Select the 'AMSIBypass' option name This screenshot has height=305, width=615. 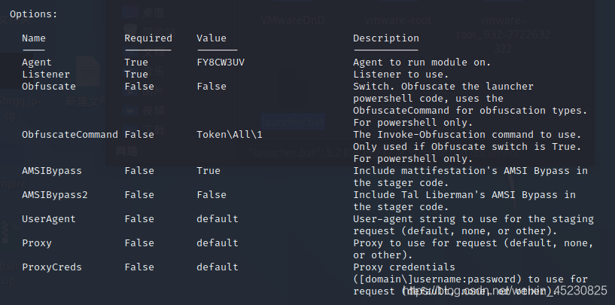point(52,171)
